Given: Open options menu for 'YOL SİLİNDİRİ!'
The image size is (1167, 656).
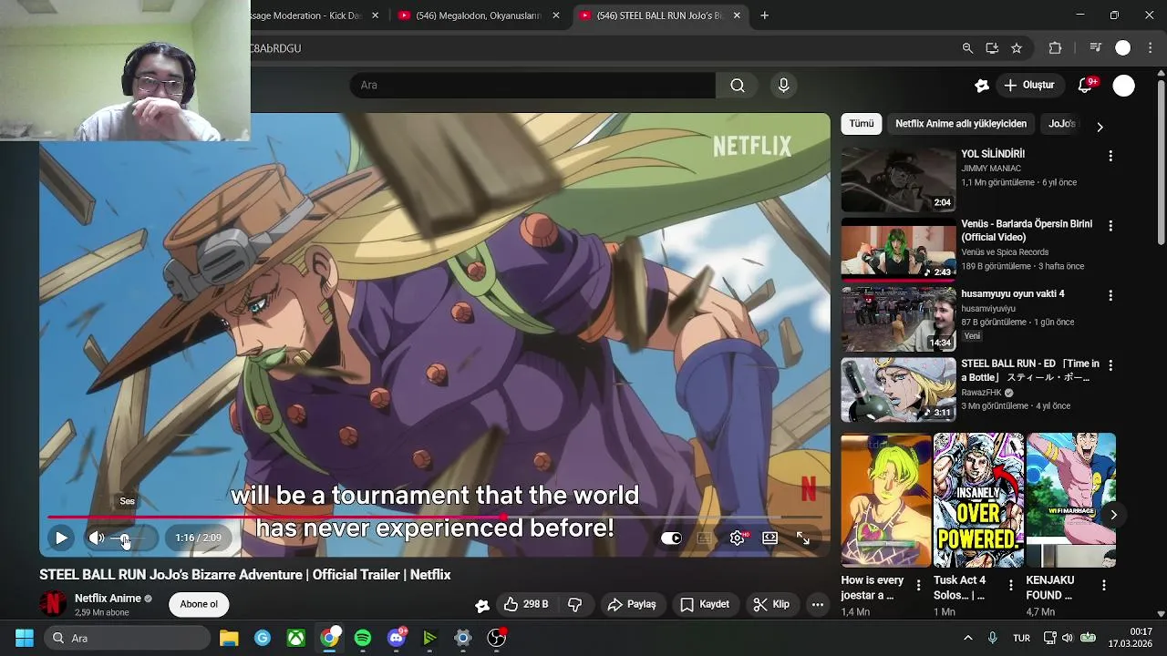Looking at the screenshot, I should (x=1110, y=156).
